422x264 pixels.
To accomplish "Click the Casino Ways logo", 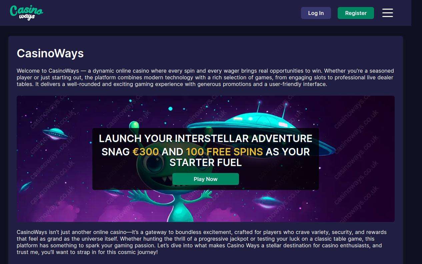I will click(27, 13).
